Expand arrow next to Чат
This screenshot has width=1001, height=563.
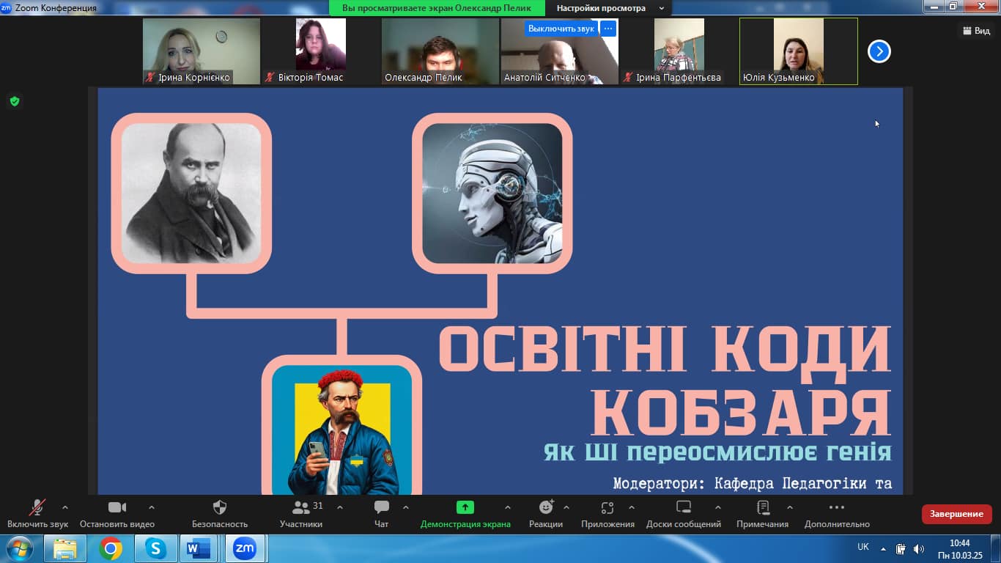tap(406, 507)
